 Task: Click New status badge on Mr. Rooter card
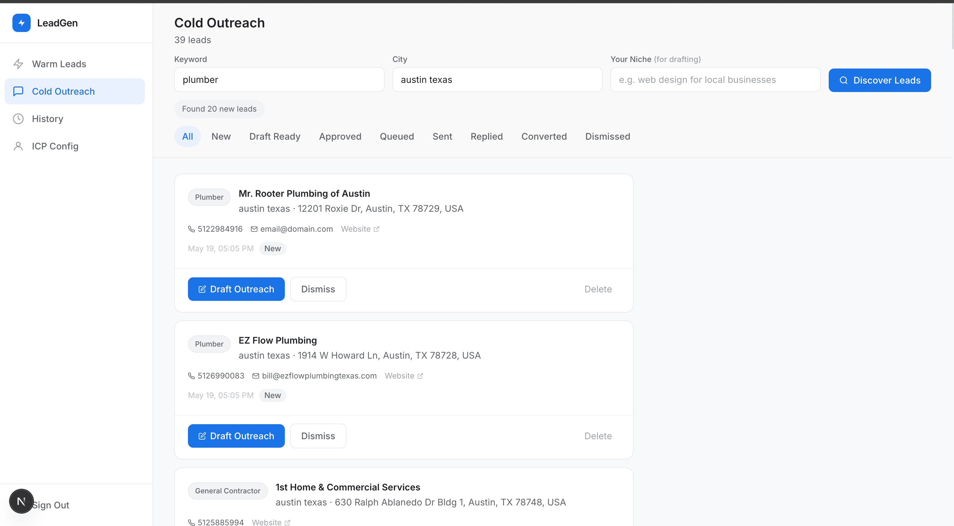click(272, 249)
